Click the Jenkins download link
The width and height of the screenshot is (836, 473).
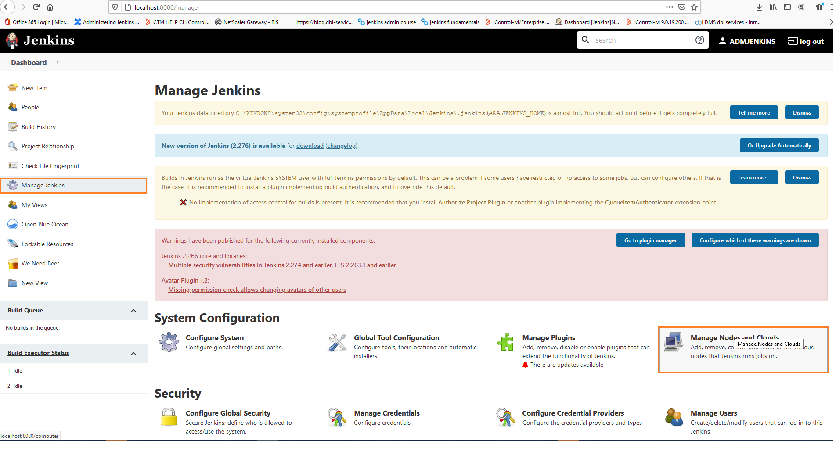310,146
